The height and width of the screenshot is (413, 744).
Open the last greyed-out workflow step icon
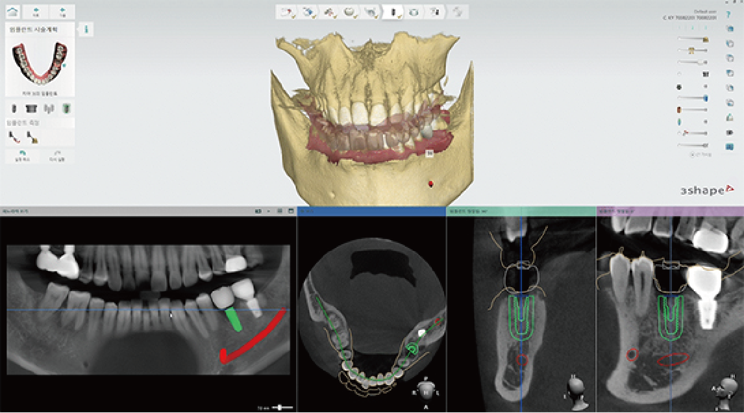click(x=457, y=12)
